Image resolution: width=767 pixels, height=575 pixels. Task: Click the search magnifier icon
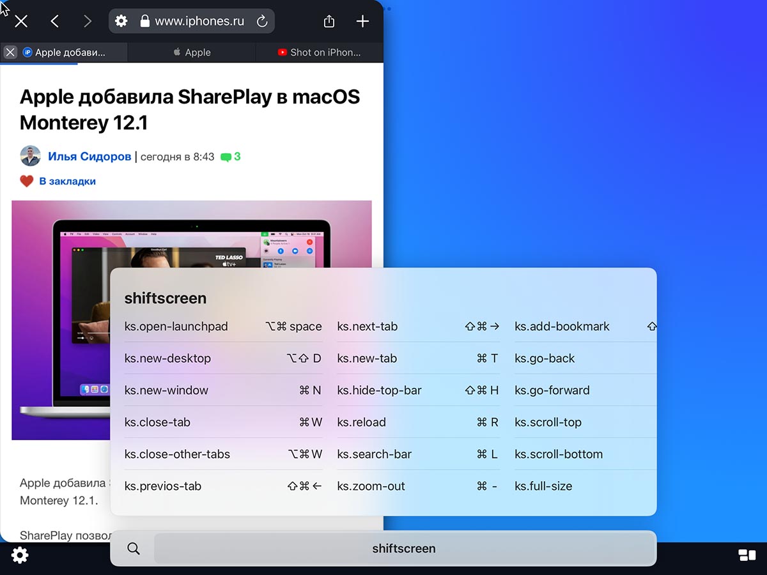coord(134,548)
